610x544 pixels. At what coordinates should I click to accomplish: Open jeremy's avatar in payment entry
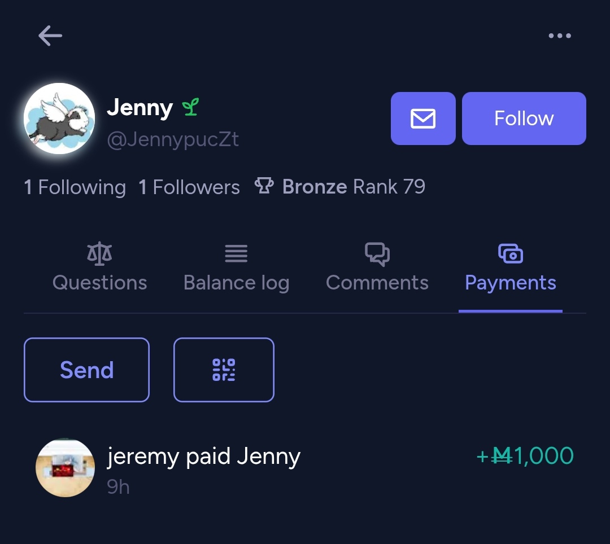pyautogui.click(x=65, y=468)
